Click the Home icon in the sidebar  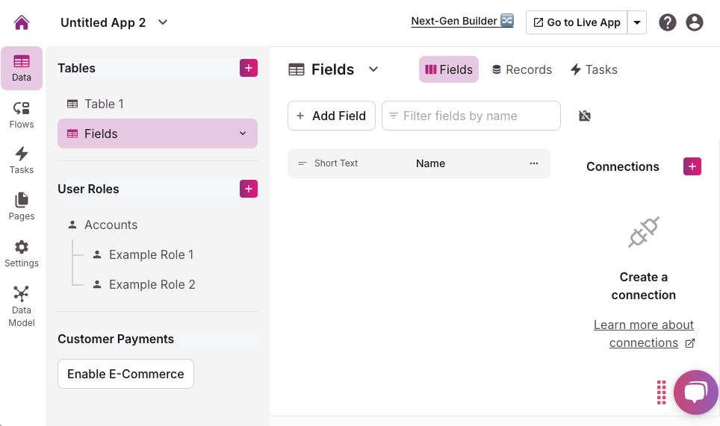point(22,22)
